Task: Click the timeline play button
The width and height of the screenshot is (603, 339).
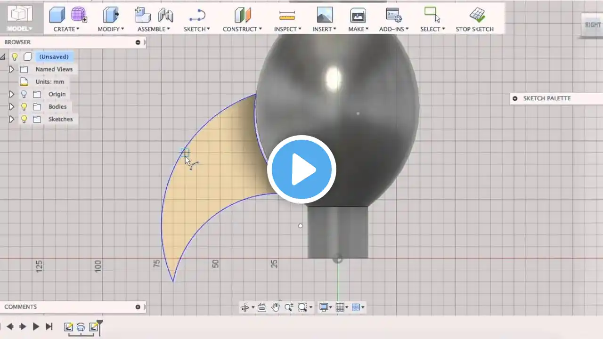Action: tap(36, 326)
